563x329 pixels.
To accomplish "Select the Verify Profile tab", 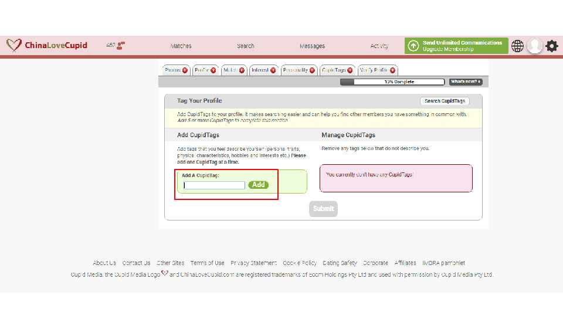I will [x=378, y=70].
